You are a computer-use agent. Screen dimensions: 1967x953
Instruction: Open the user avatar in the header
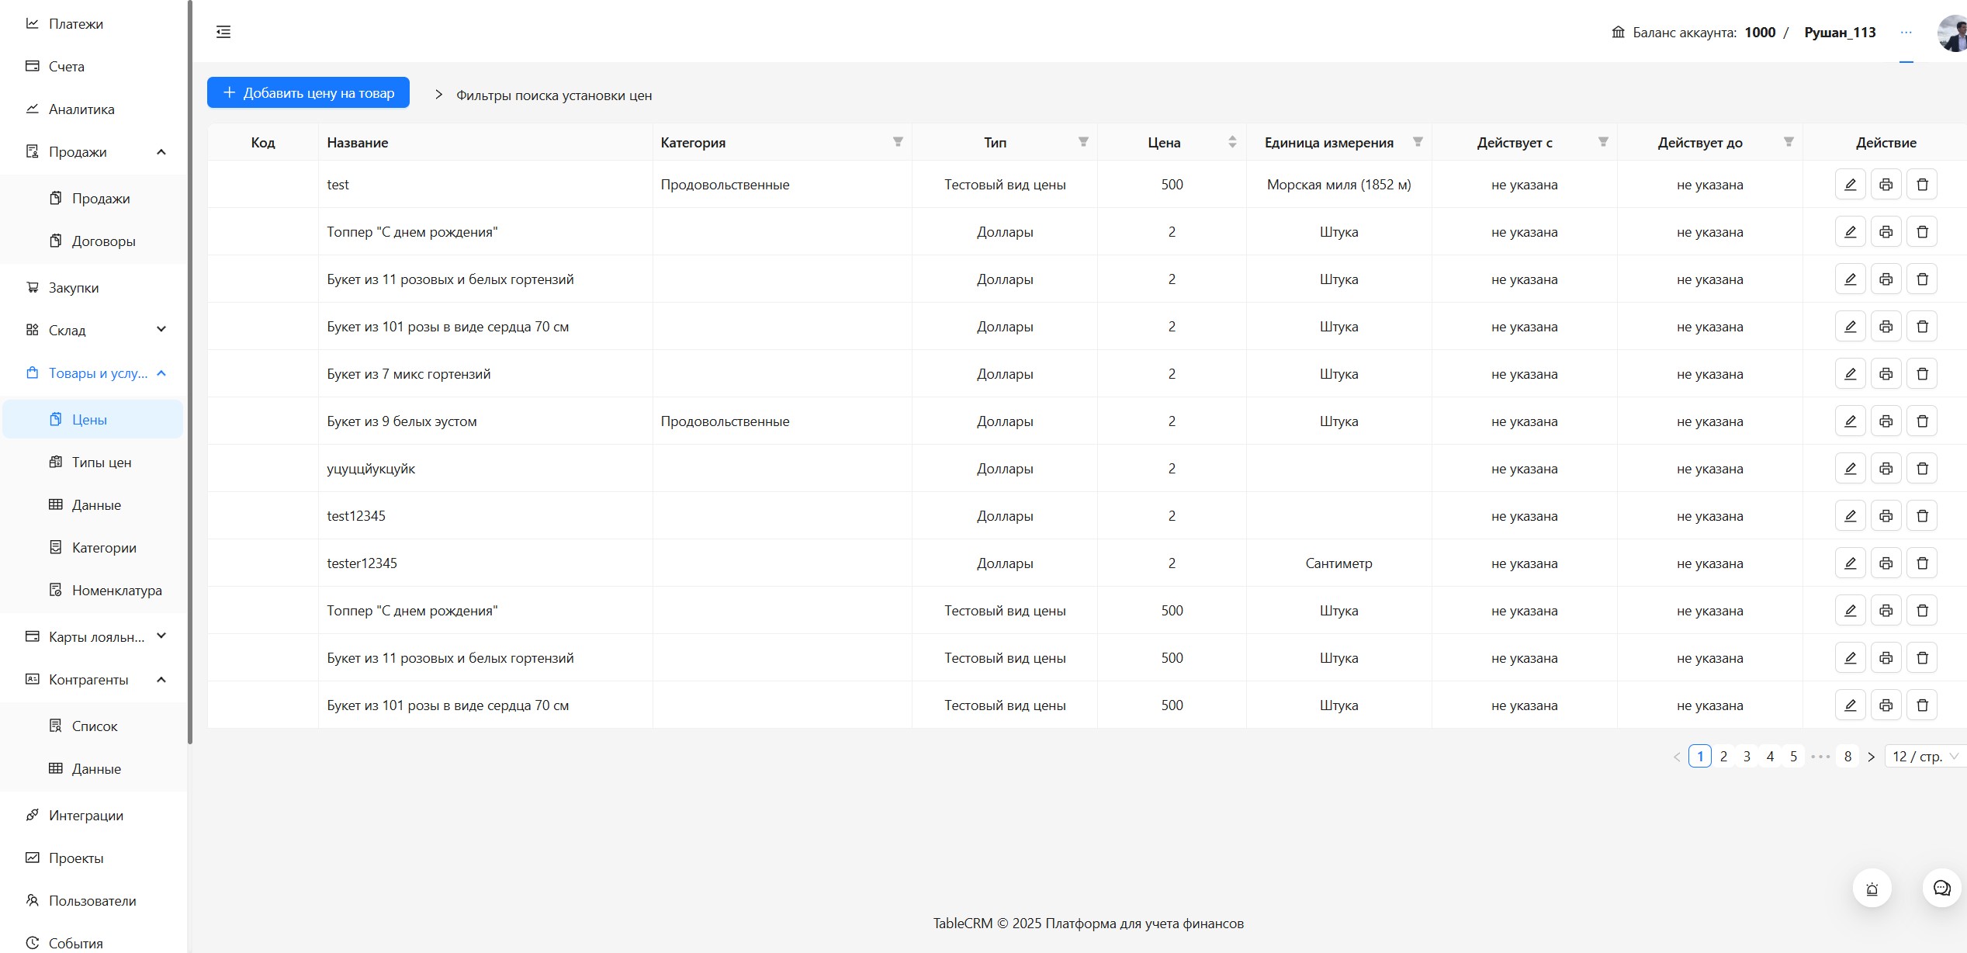point(1952,33)
